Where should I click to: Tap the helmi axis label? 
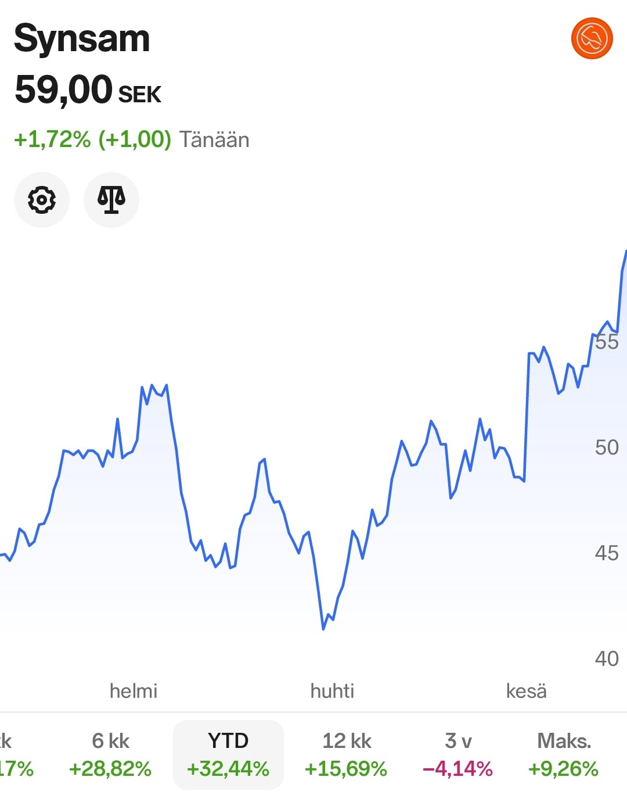tap(134, 691)
